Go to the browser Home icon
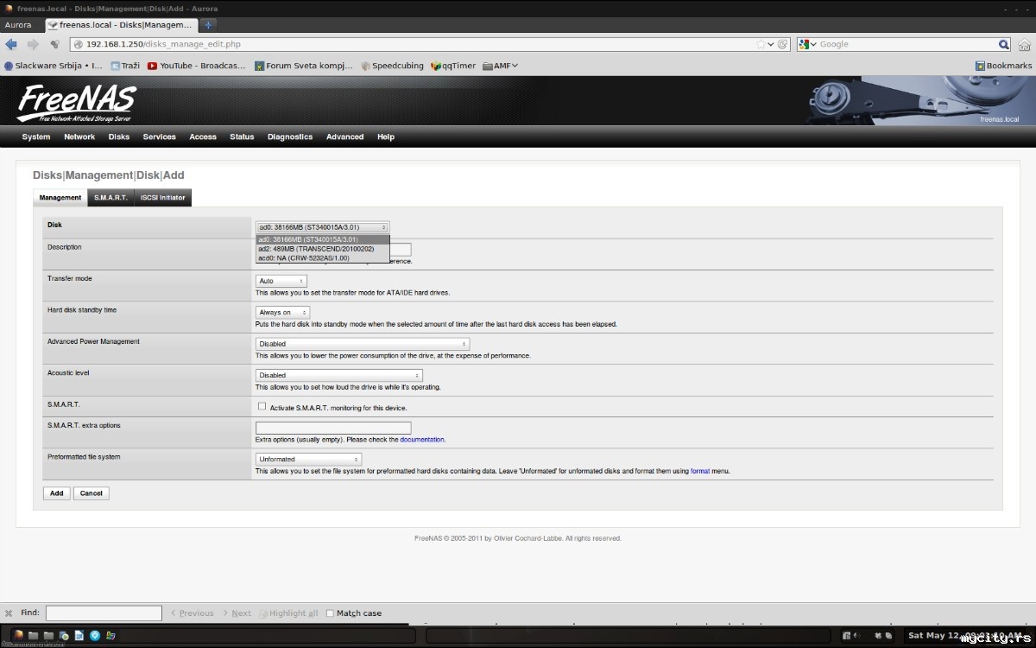1036x648 pixels. coord(1024,44)
